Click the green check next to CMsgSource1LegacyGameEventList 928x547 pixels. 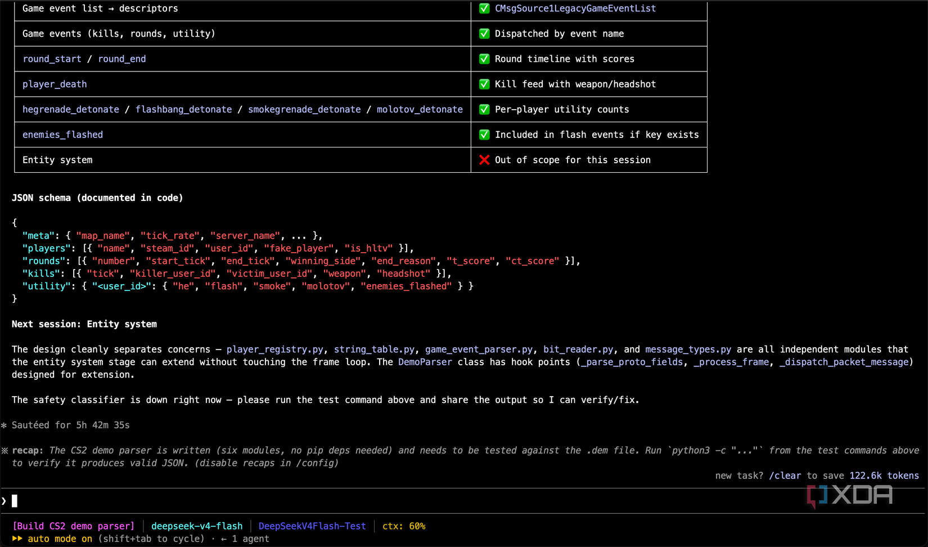click(484, 8)
